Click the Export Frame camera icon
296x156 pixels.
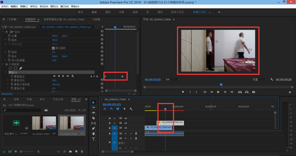253,92
